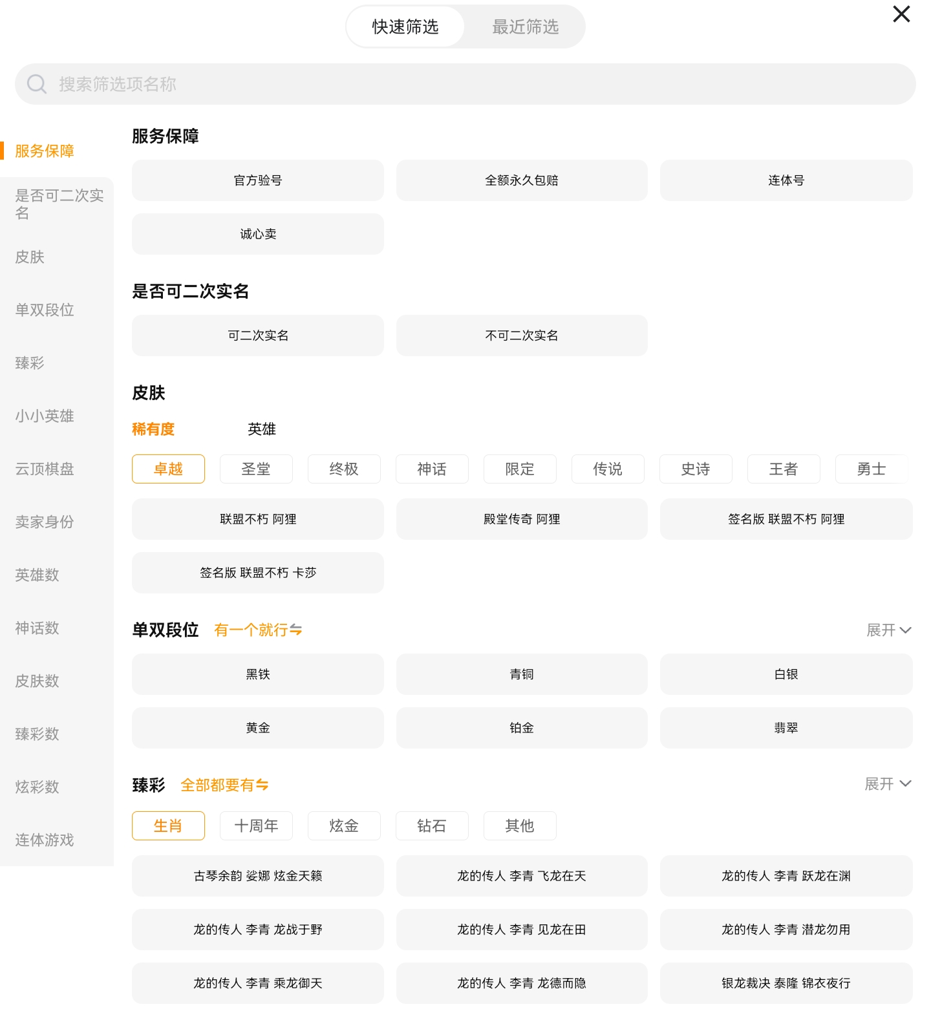Select the 殿堂传奇 阿狸 skin

click(x=521, y=519)
